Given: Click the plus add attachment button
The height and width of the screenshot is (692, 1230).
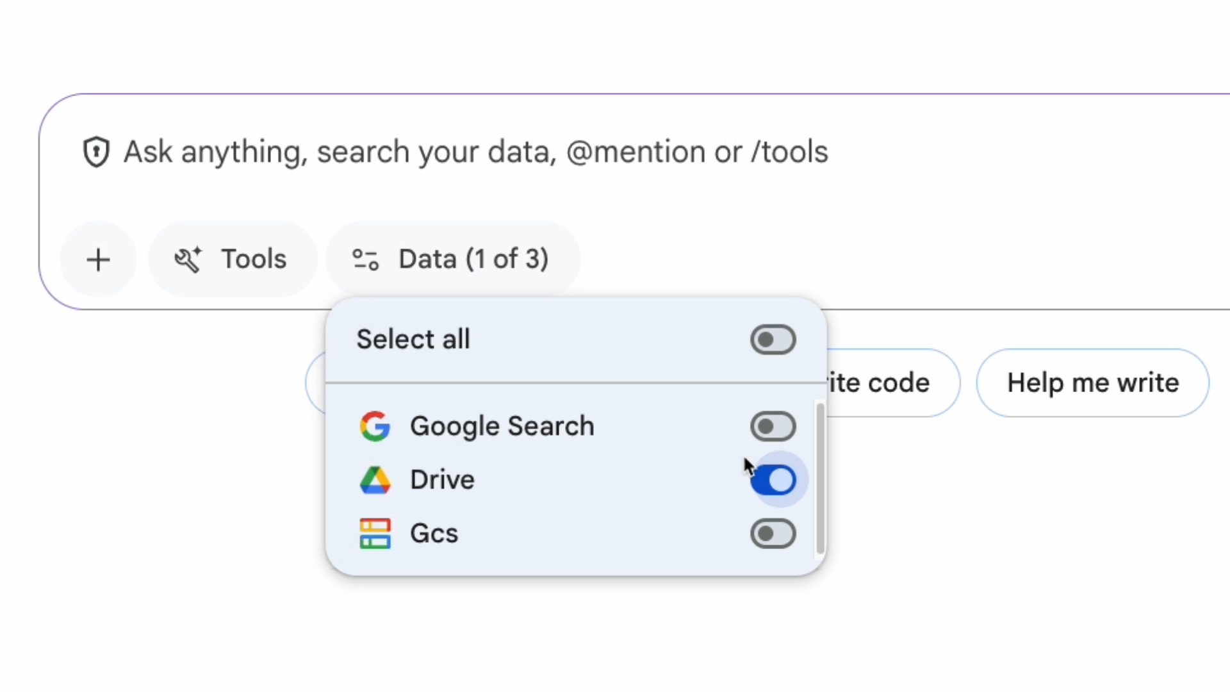Looking at the screenshot, I should point(98,259).
